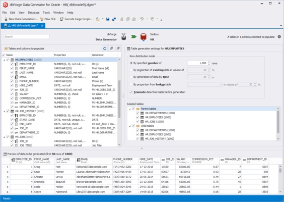The image size is (284, 202).
Task: Click the Undo arrow icon
Action: 142,19
